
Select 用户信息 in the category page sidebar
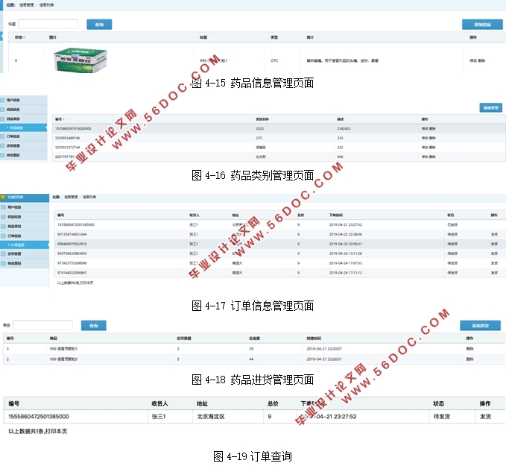[x=15, y=99]
